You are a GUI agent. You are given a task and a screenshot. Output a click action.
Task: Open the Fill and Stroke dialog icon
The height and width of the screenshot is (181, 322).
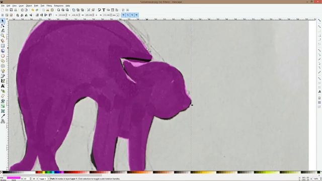[x=99, y=10]
